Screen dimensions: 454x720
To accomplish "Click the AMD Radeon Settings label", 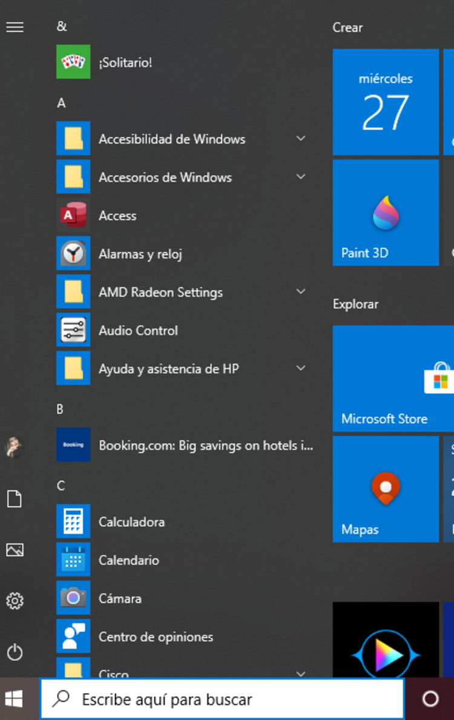I will (160, 292).
